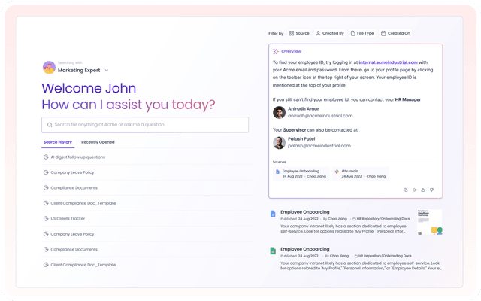Viewport: 481px width, 301px height.
Task: Select the 'AI digest follow up questions' history entry
Action: click(147, 157)
